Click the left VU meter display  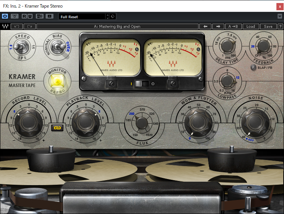[111, 57]
